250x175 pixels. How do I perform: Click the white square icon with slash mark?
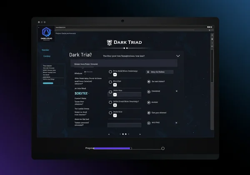click(115, 115)
